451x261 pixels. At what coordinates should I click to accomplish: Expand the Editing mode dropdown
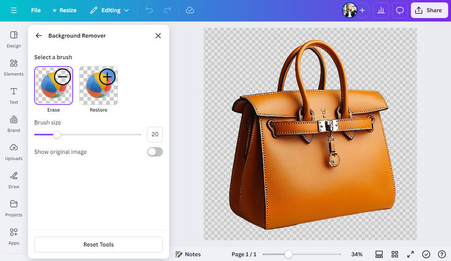pos(109,11)
